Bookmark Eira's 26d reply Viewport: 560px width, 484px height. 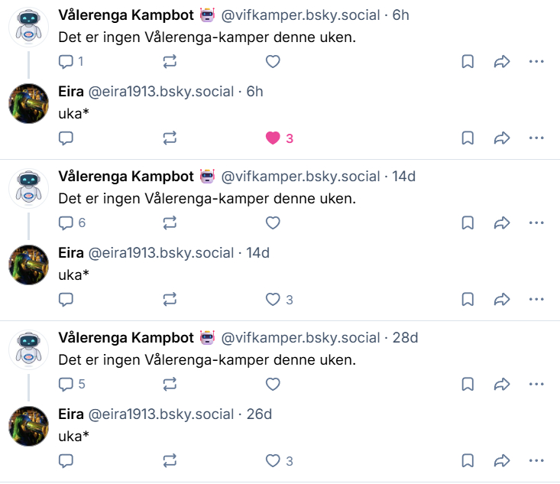click(468, 461)
